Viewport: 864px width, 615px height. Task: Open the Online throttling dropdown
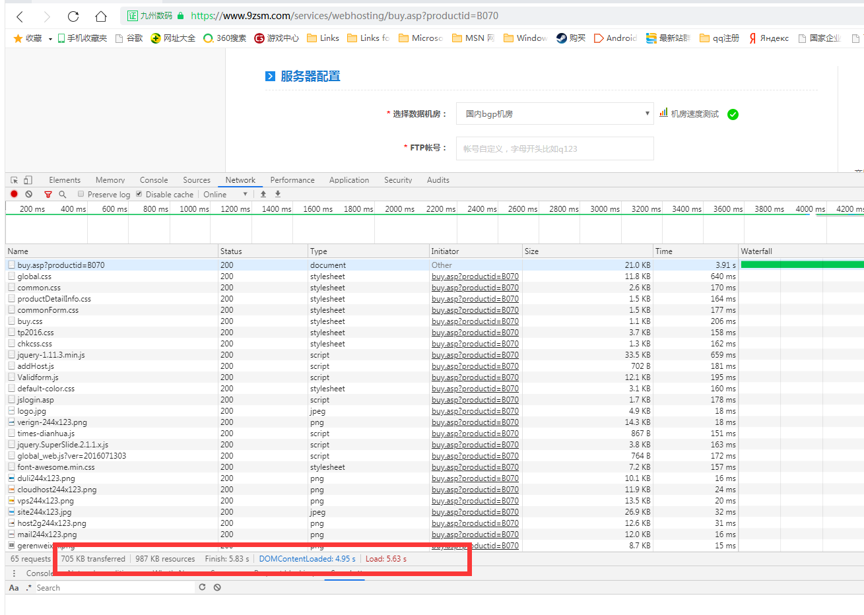pyautogui.click(x=225, y=195)
